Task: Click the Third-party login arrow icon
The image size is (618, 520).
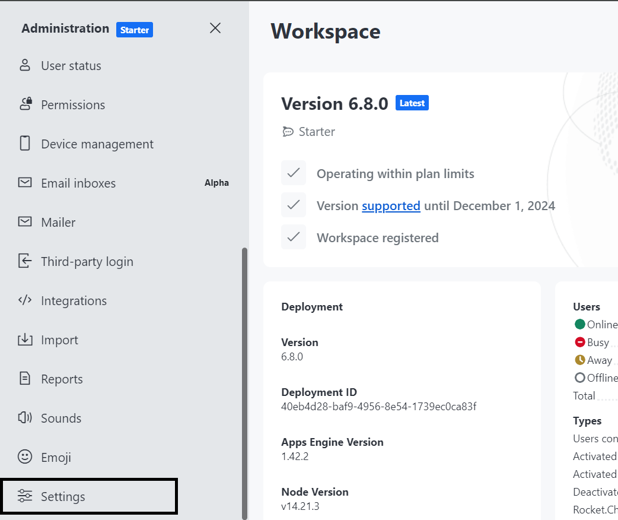Action: click(25, 261)
